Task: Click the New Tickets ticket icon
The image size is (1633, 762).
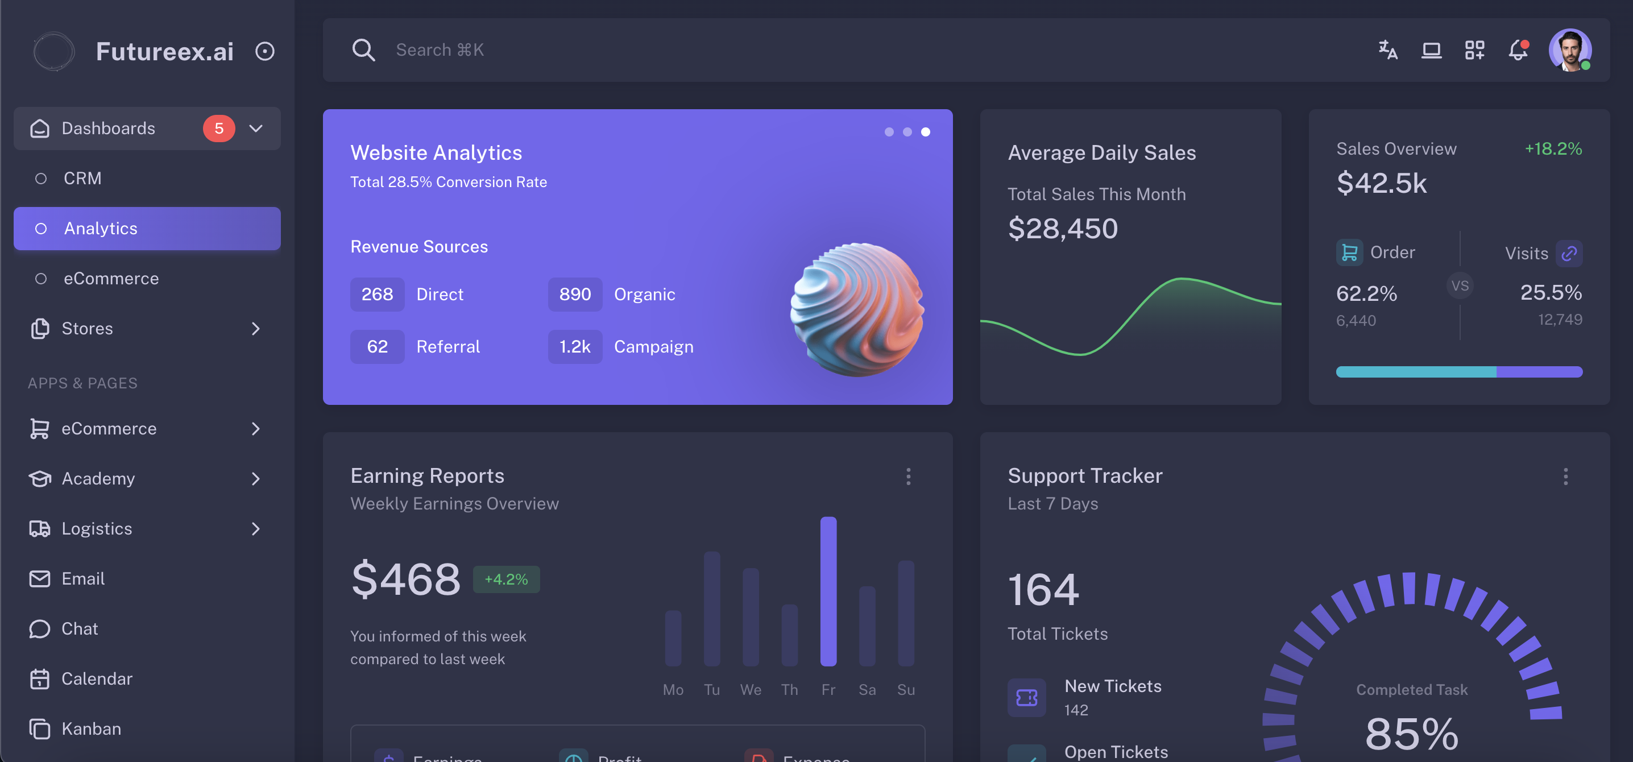Action: pyautogui.click(x=1026, y=698)
